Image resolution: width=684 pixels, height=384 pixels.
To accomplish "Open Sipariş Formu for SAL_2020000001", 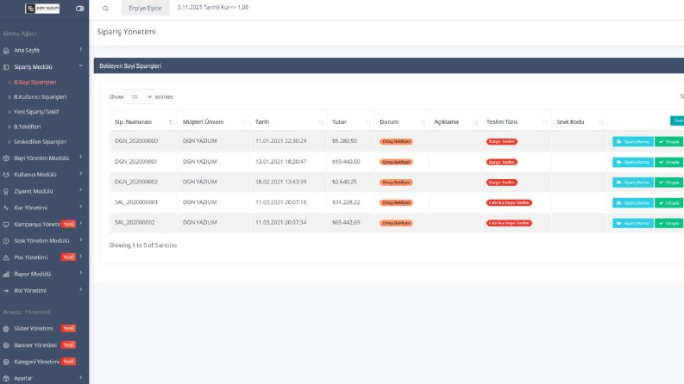I will point(632,203).
